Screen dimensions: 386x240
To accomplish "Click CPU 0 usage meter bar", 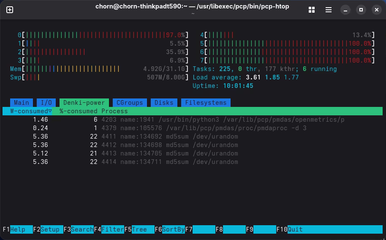I will click(x=103, y=35).
